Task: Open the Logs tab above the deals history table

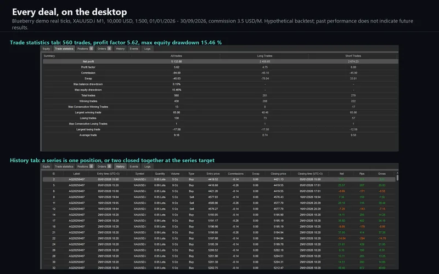Action: (147, 167)
